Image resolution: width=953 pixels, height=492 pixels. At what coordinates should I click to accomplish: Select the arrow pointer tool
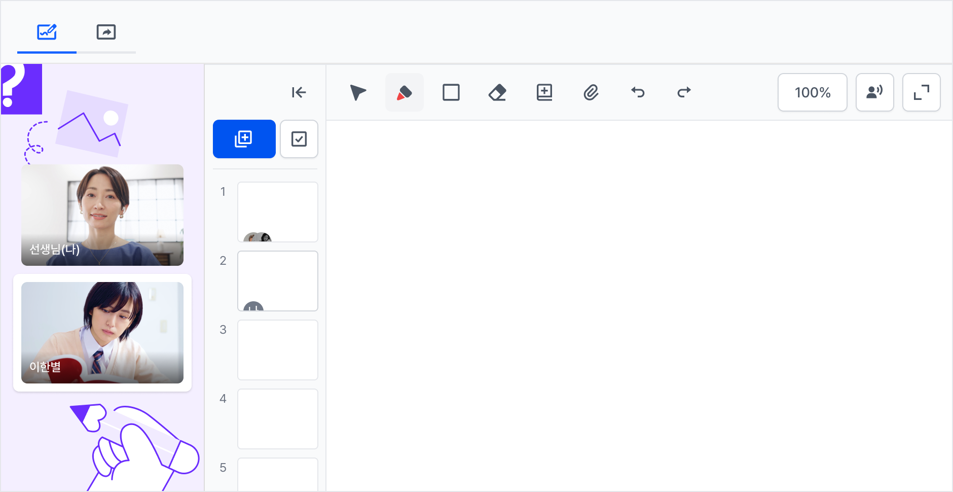[x=358, y=92]
